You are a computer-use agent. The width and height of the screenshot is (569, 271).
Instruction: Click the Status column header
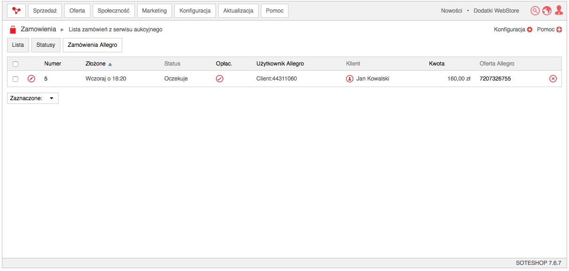172,64
